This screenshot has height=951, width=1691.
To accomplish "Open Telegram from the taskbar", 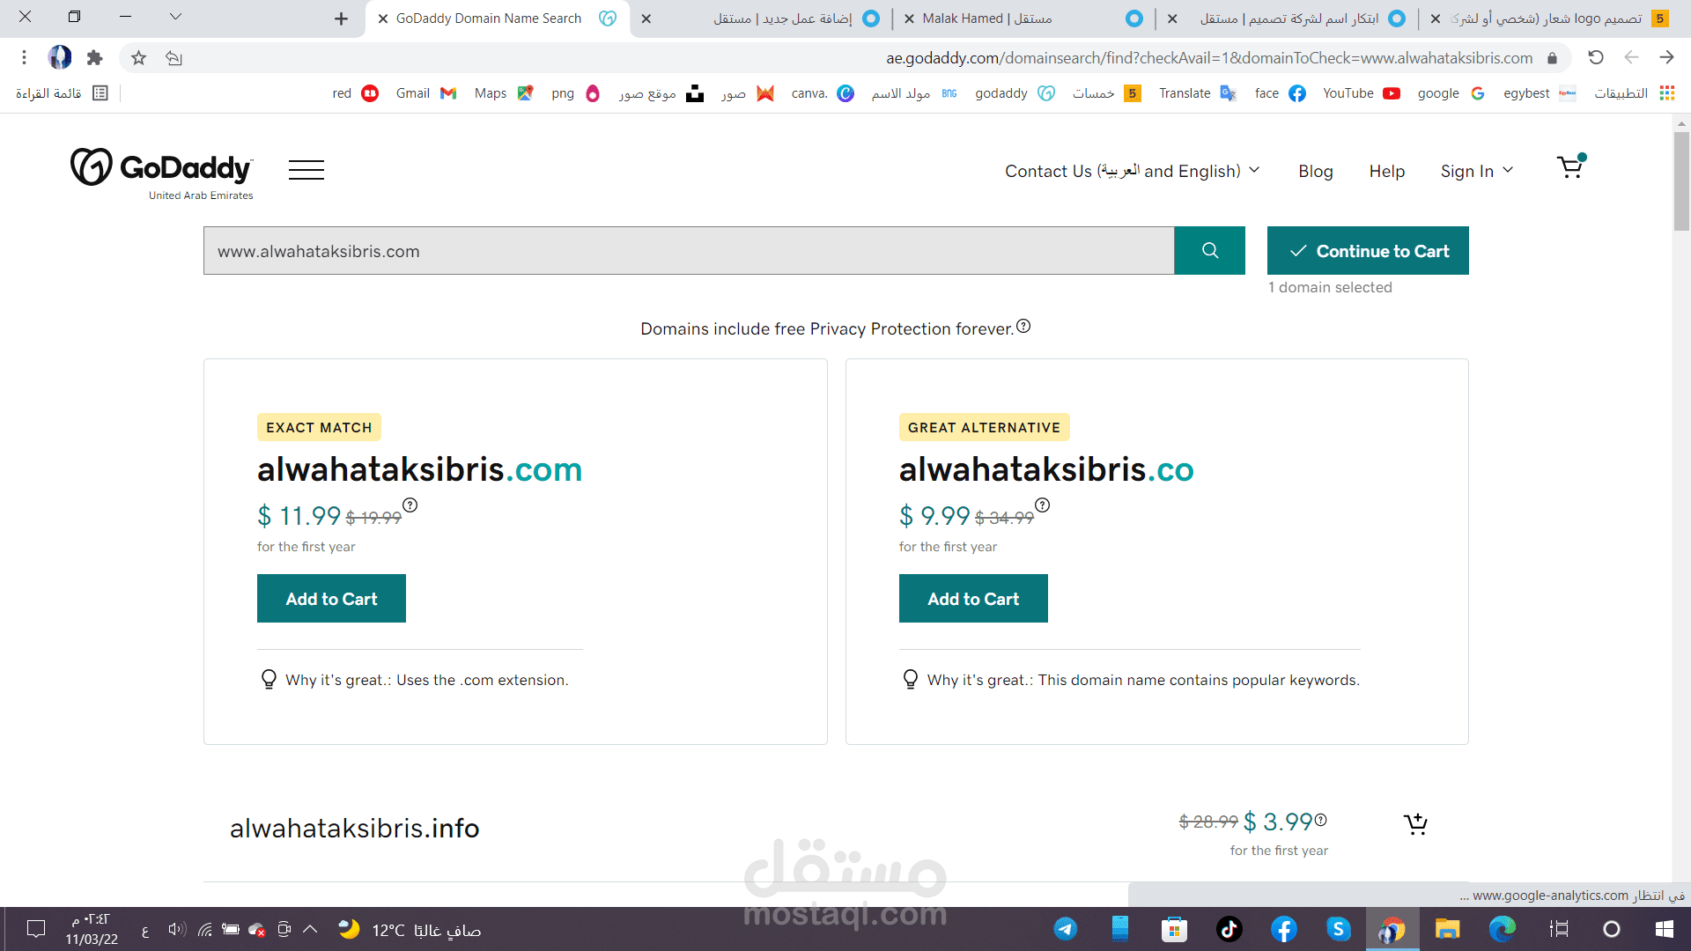I will [1065, 929].
